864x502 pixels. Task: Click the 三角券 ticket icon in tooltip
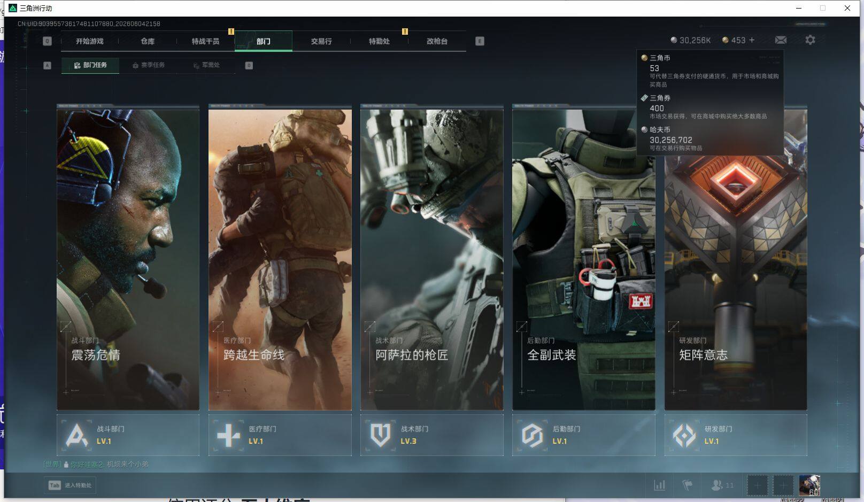click(644, 98)
